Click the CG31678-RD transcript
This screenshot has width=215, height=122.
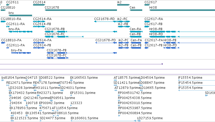coord(105,22)
